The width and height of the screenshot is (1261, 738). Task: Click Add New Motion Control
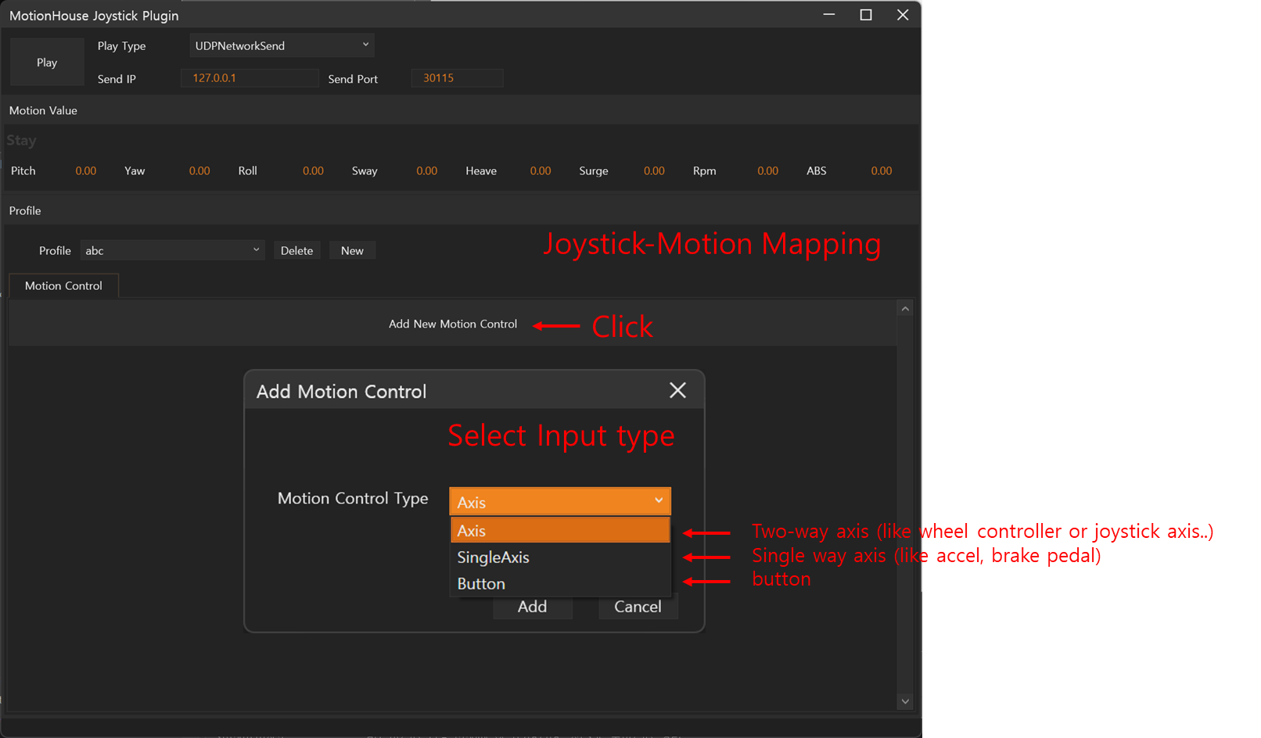point(453,324)
